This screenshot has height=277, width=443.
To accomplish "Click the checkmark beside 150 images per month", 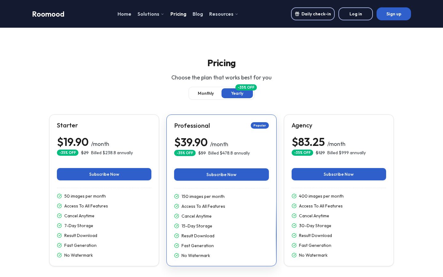I will (177, 196).
